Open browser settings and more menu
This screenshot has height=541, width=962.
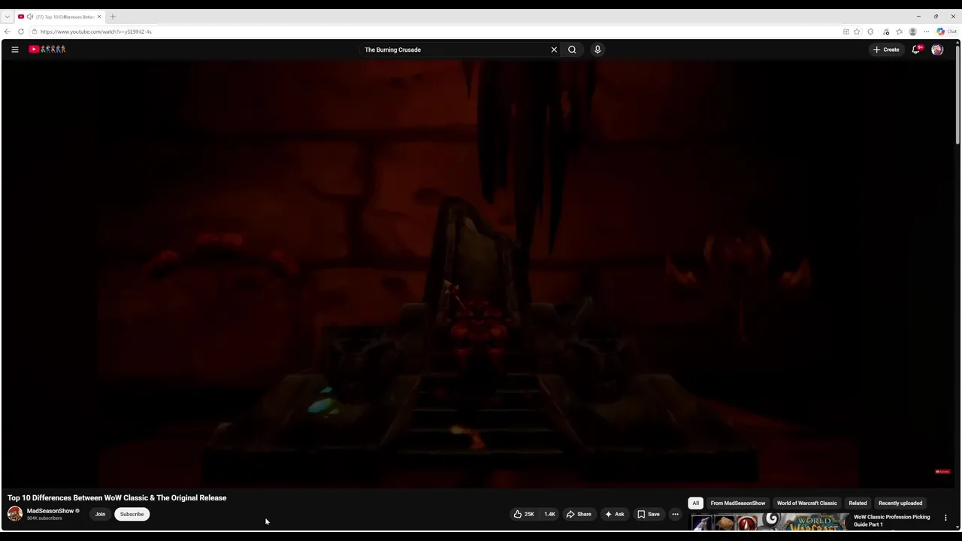[926, 32]
